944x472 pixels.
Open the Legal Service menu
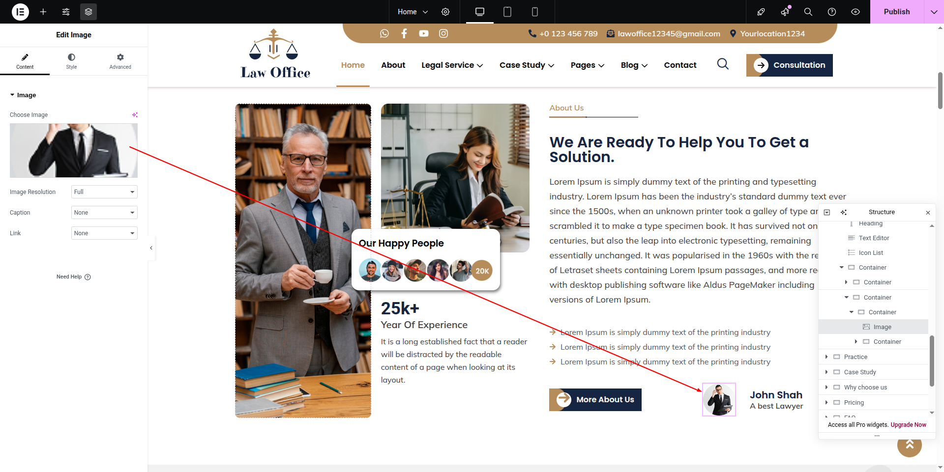452,65
